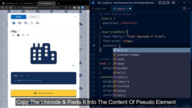This screenshot has height=108, width=192.
Task: Choose the counter(name) suggestion
Action: 151,55
